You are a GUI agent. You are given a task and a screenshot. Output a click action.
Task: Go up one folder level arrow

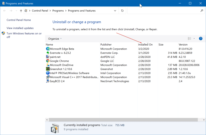coord(21,11)
